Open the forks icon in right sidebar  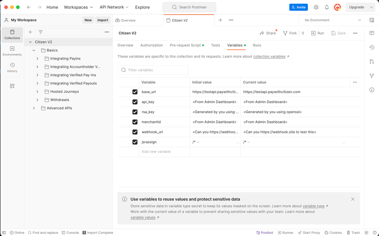pos(372,76)
